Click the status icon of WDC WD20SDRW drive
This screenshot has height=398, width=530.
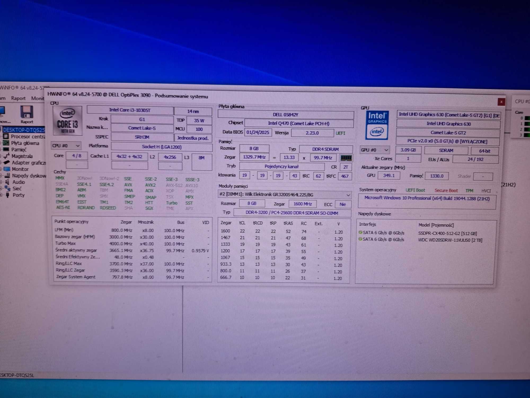pyautogui.click(x=360, y=239)
